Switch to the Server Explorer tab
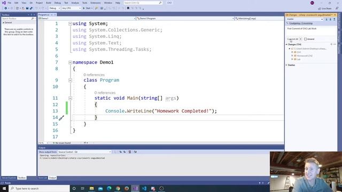The image size is (342, 192). pos(9,178)
